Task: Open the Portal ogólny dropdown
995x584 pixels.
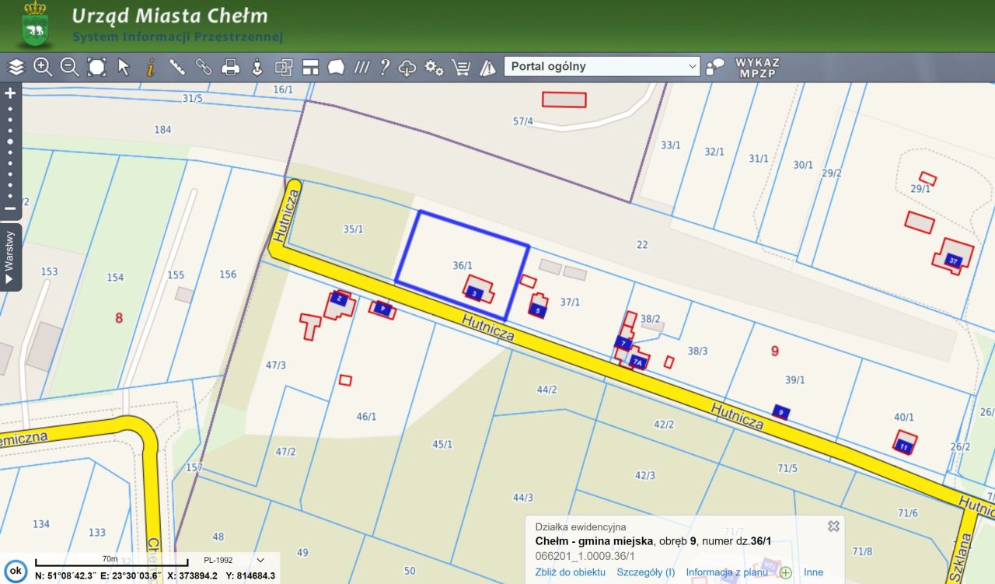Action: tap(602, 66)
